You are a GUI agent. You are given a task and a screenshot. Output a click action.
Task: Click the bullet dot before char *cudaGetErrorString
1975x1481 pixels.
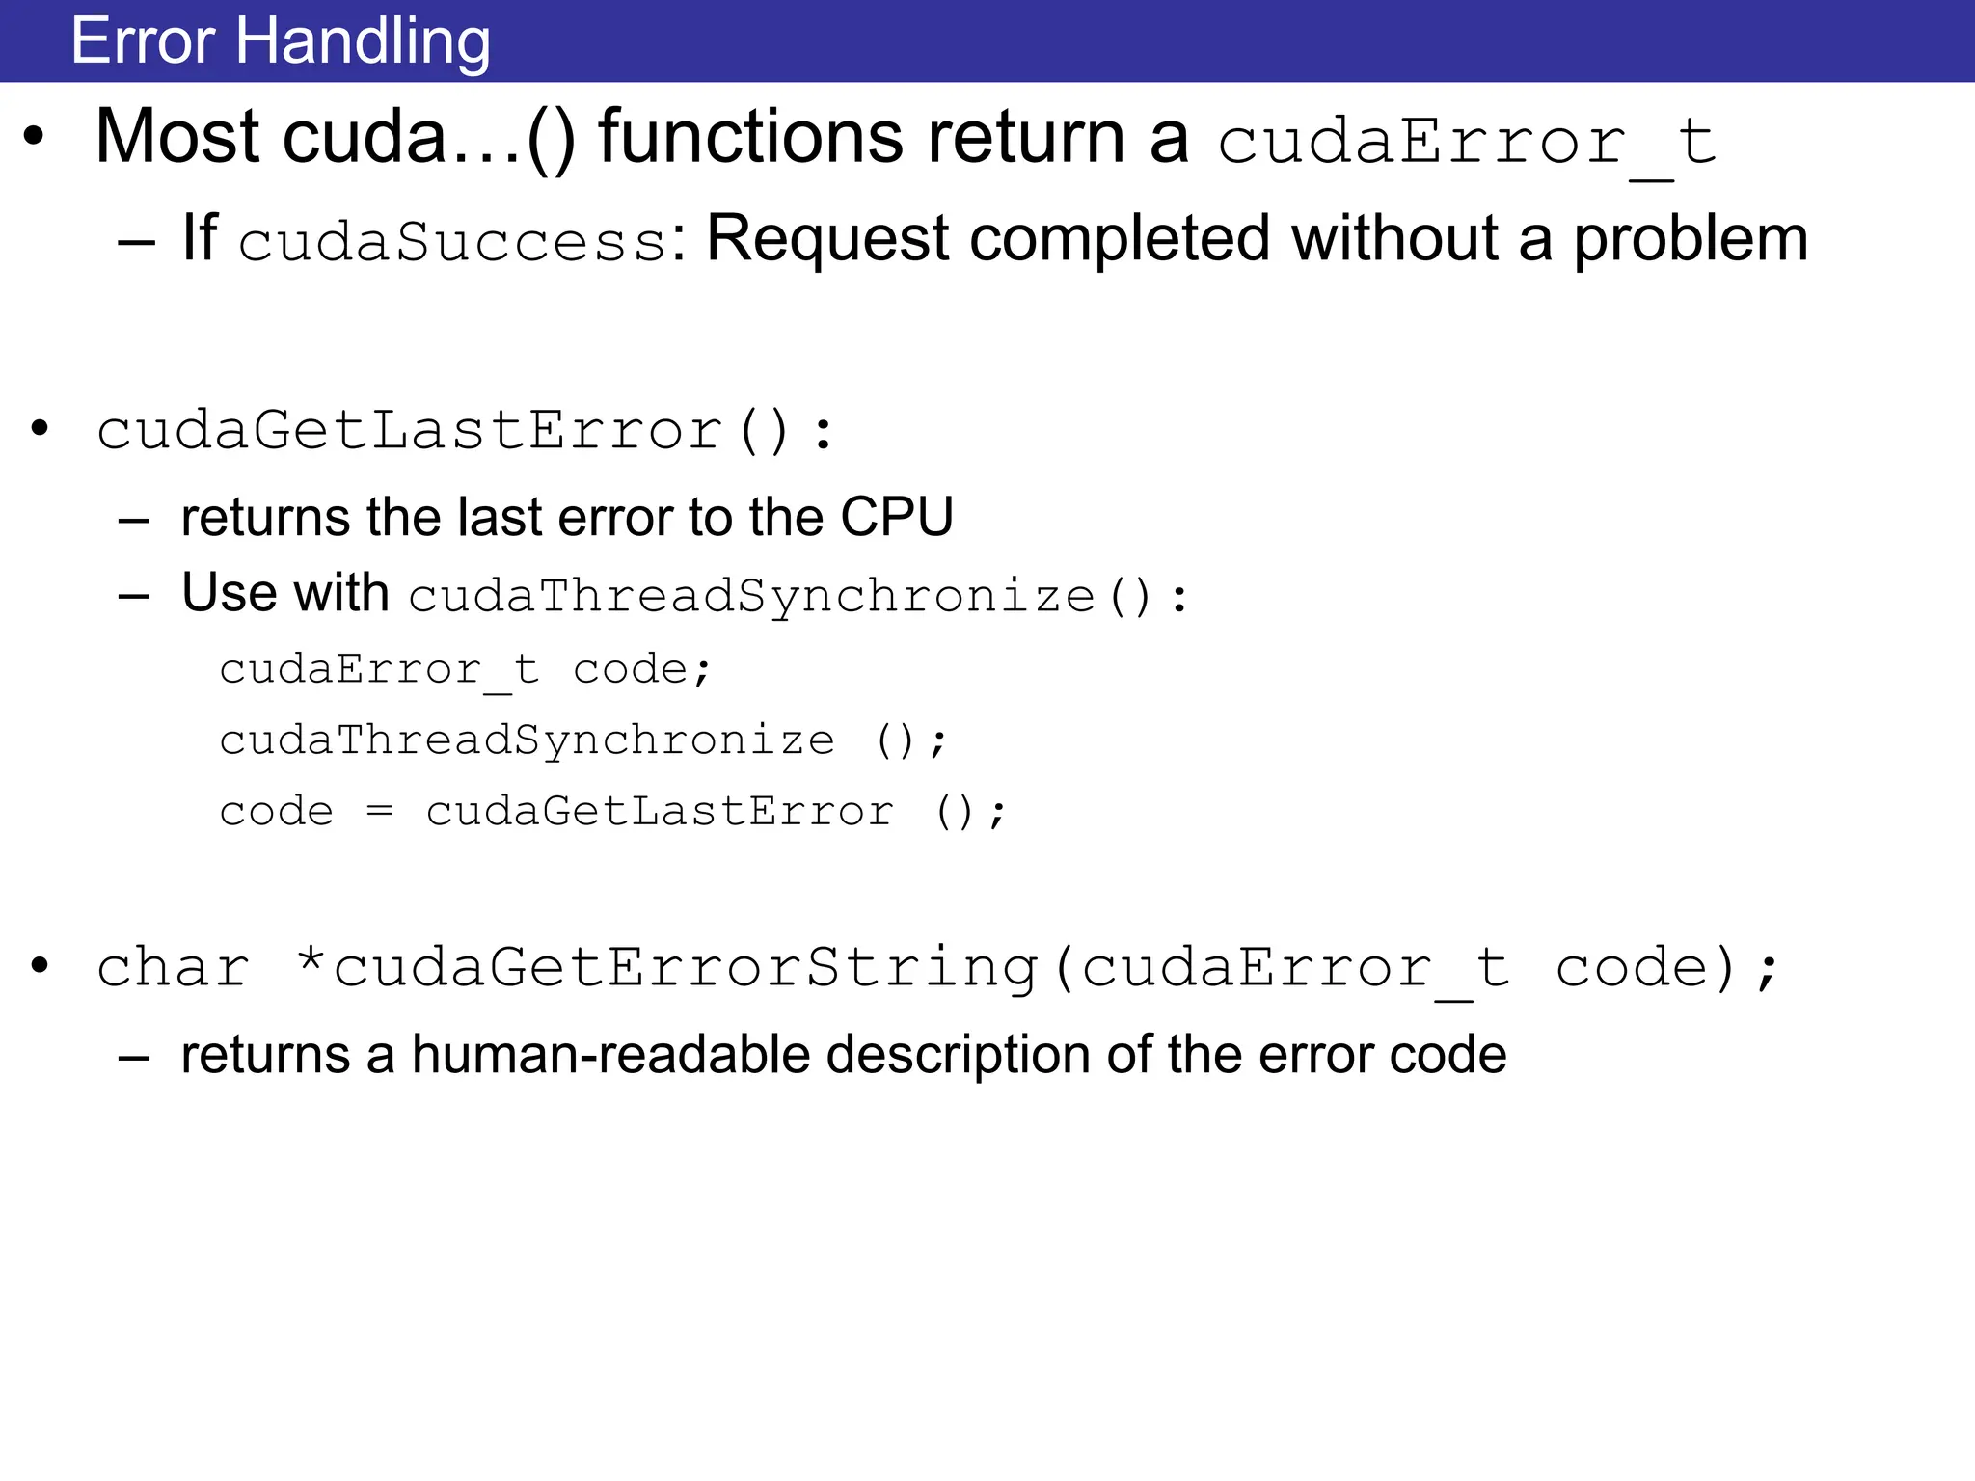coord(39,965)
